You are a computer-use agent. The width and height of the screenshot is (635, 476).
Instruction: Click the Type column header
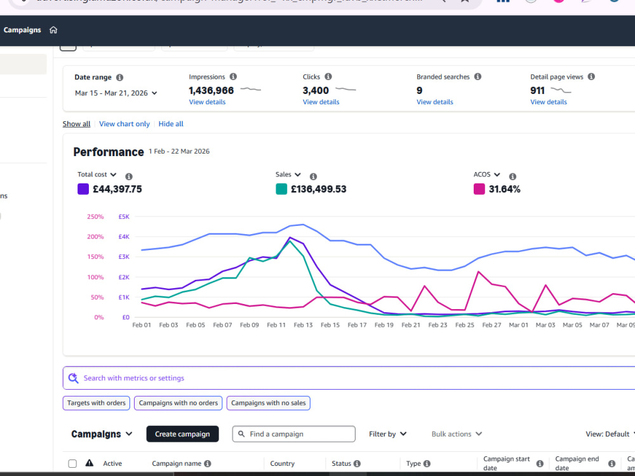click(413, 463)
